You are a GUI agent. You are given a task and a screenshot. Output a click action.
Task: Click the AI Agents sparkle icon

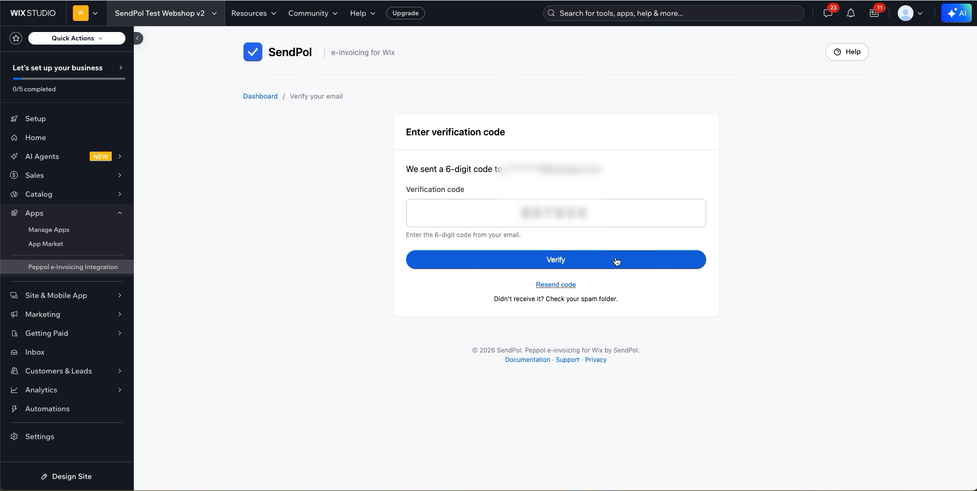(14, 156)
